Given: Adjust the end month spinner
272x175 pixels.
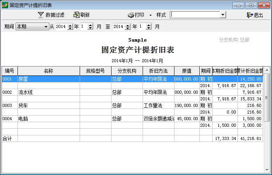Looking at the screenshot, I should (148, 27).
